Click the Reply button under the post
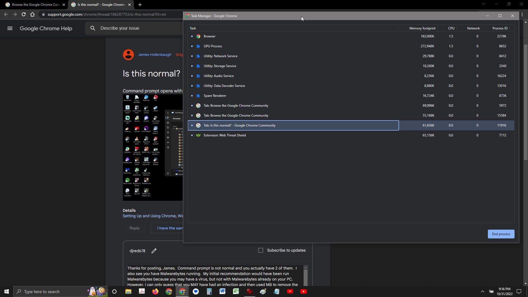This screenshot has width=528, height=297. [x=134, y=228]
